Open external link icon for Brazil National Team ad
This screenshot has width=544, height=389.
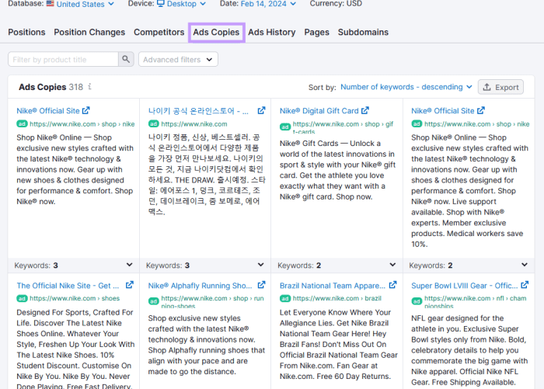point(393,286)
